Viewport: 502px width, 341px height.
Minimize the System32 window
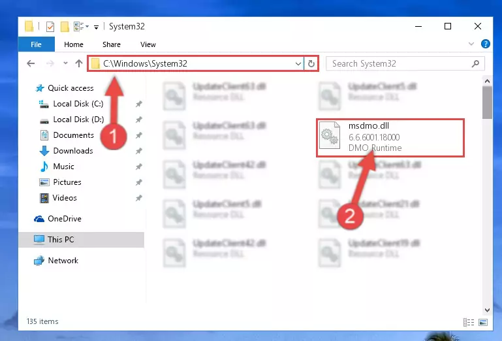tap(418, 26)
